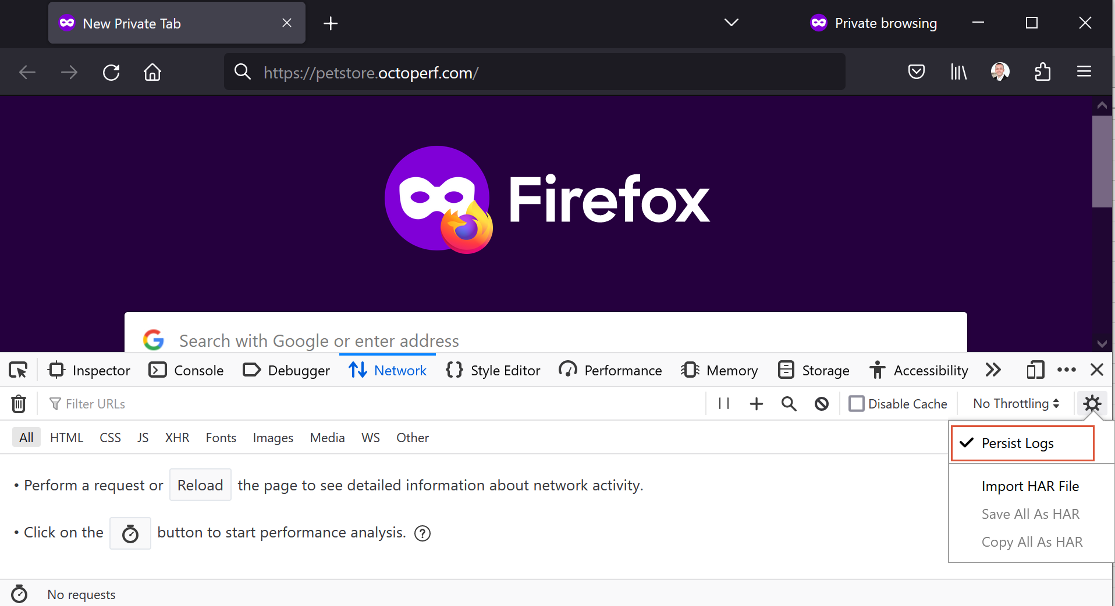Switch to the Debugger tab
The image size is (1115, 606).
[286, 370]
